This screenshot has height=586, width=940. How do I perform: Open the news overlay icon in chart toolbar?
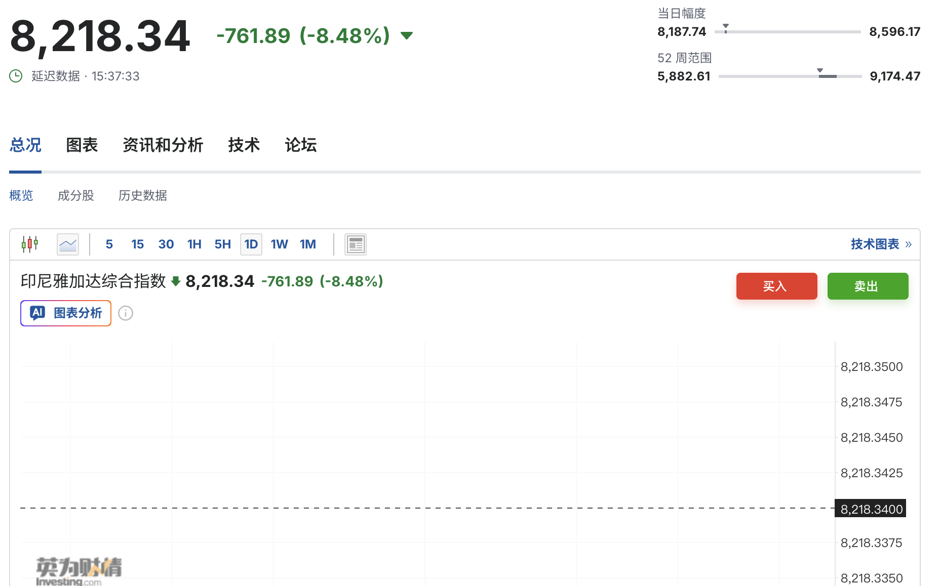point(355,244)
